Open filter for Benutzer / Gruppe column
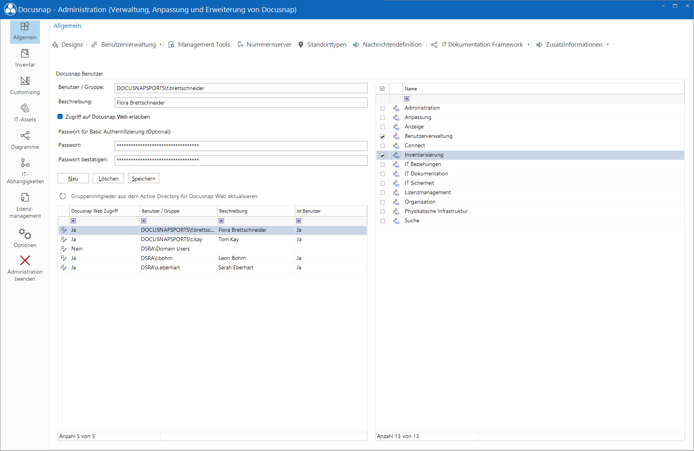Image resolution: width=694 pixels, height=451 pixels. click(144, 221)
